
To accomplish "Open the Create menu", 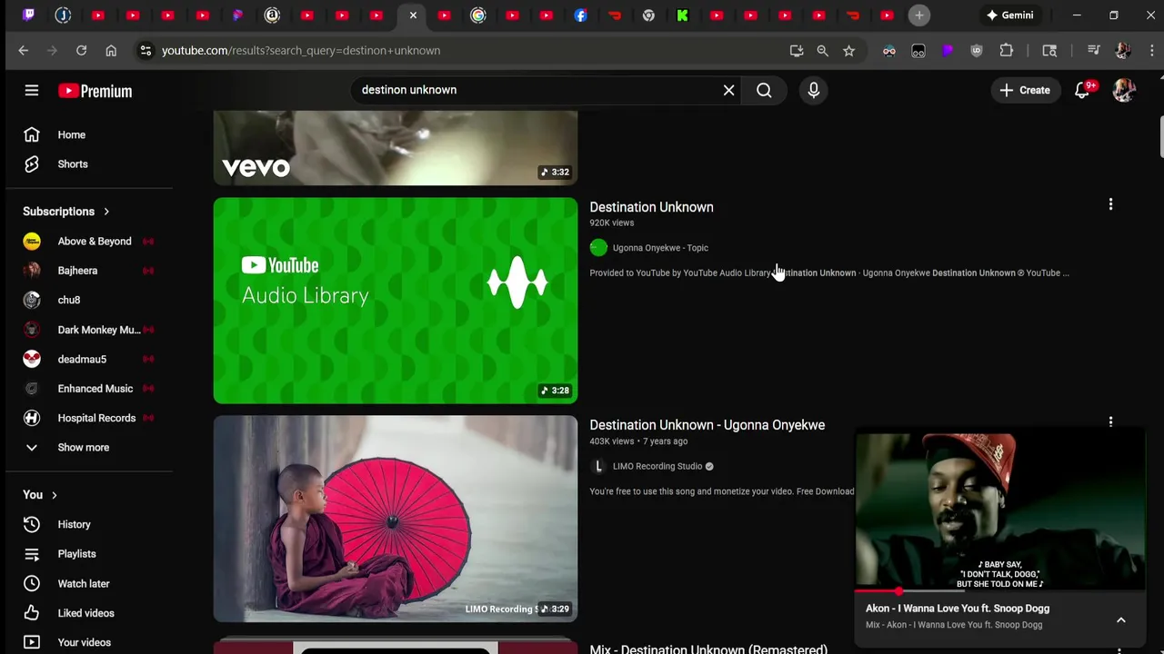I will 1025,90.
